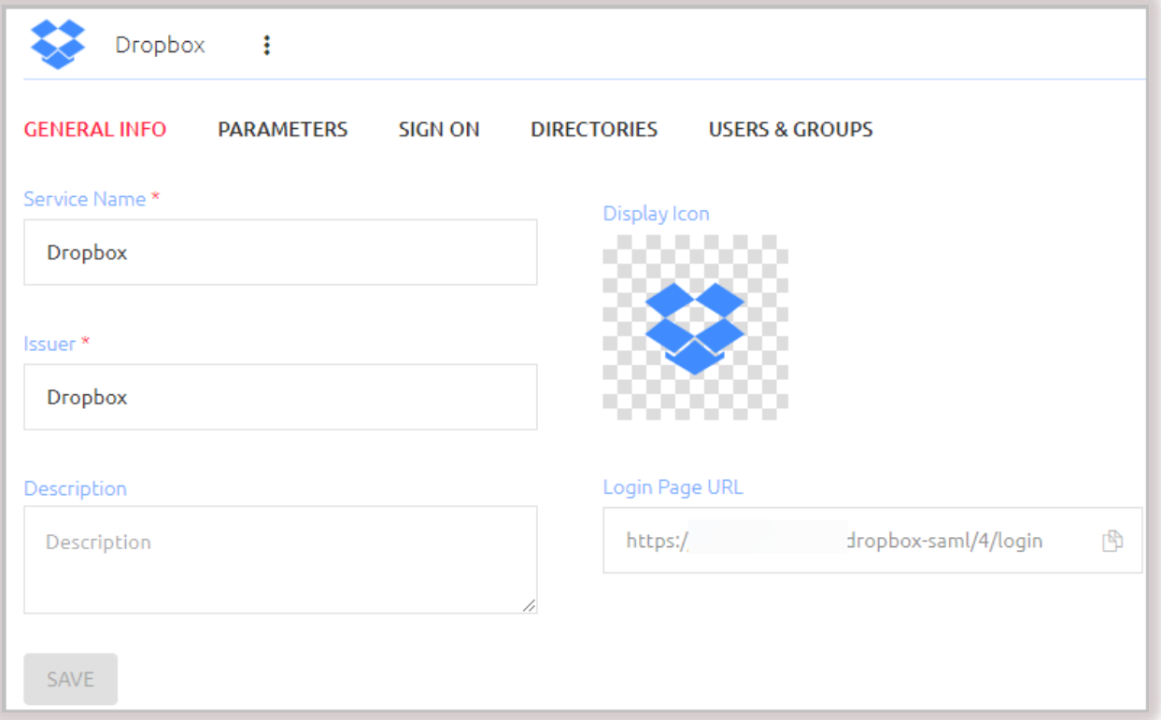1161x720 pixels.
Task: Click the Dropbox title in header
Action: pos(160,45)
